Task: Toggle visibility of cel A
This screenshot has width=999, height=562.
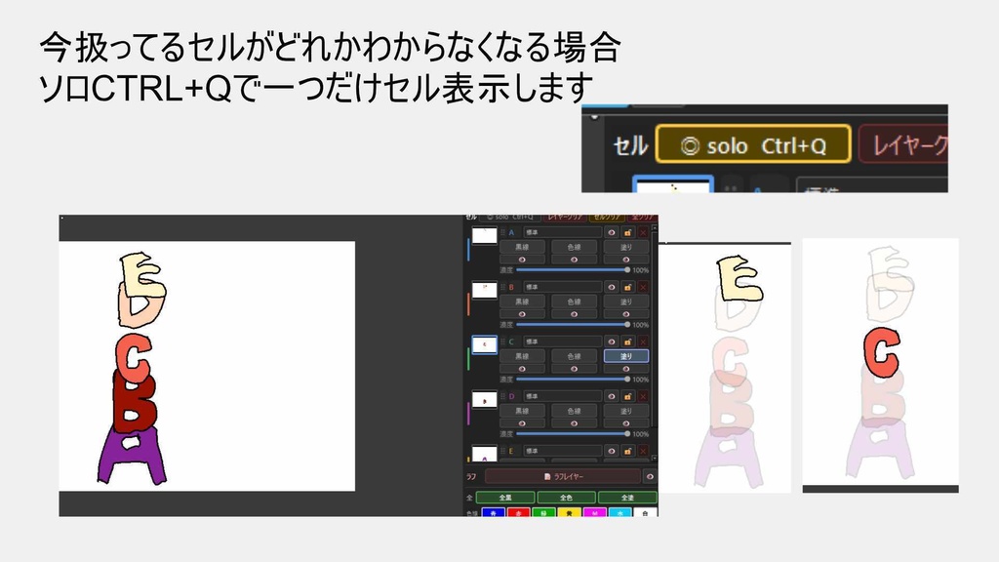Action: (x=613, y=233)
